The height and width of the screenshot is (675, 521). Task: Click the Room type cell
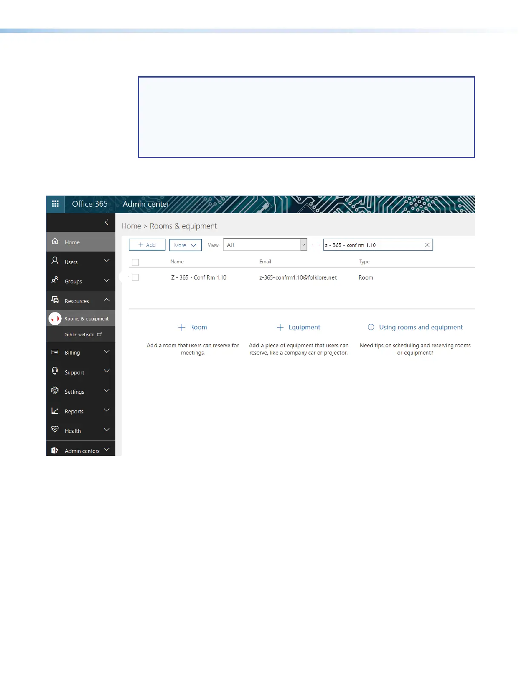366,277
